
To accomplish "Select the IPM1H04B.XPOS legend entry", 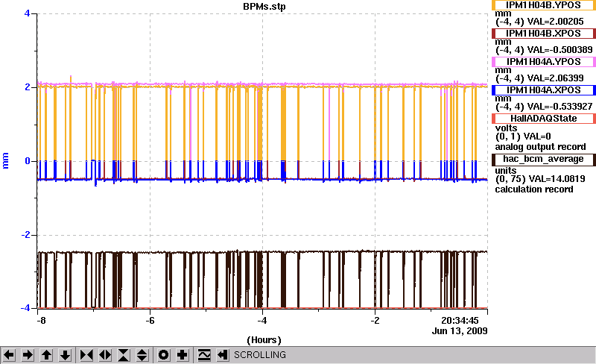I will point(544,33).
